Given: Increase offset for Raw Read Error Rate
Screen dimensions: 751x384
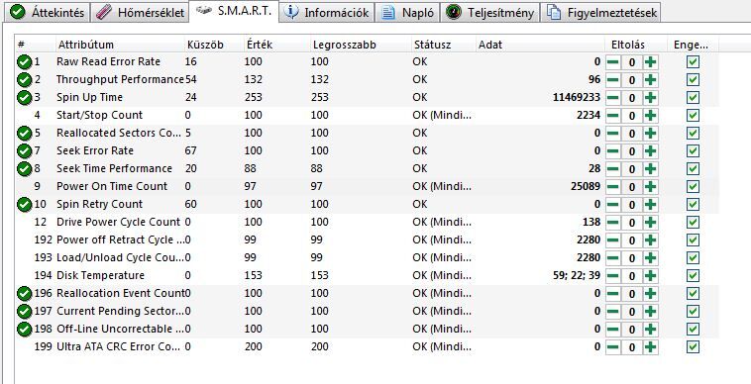Looking at the screenshot, I should click(x=650, y=62).
